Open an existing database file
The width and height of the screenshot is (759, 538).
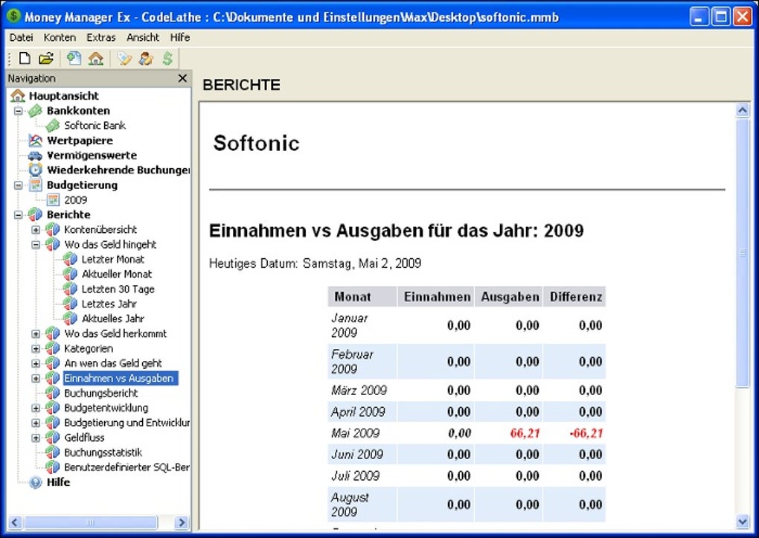click(46, 59)
